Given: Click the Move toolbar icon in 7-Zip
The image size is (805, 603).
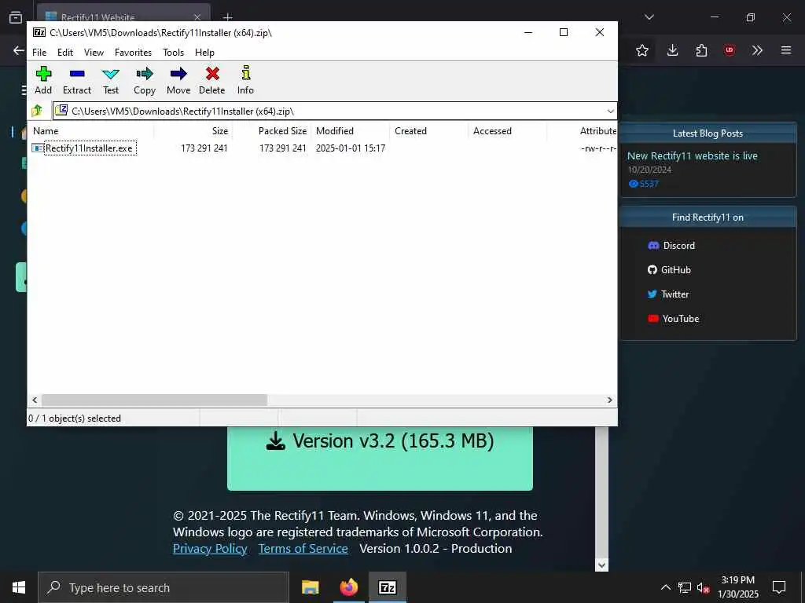Looking at the screenshot, I should click(x=178, y=81).
